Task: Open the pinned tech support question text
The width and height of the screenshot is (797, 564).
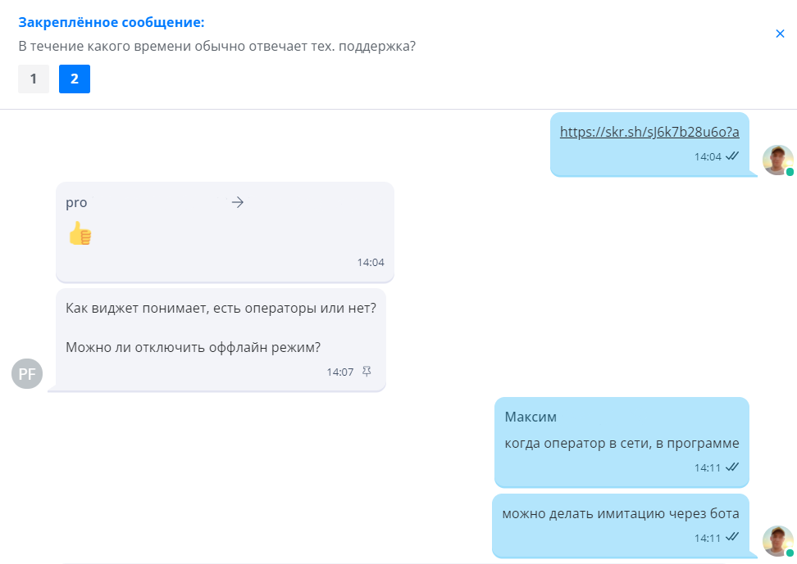Action: (x=216, y=46)
